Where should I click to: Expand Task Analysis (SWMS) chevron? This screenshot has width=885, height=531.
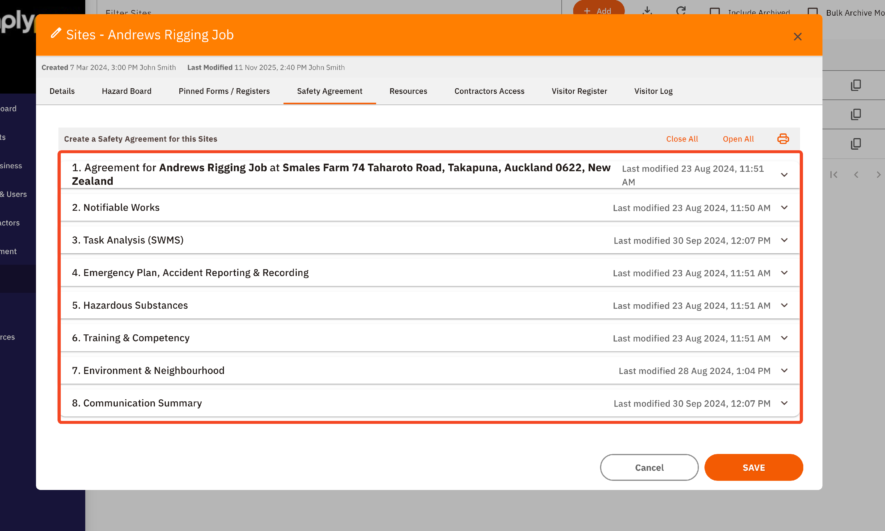coord(784,240)
